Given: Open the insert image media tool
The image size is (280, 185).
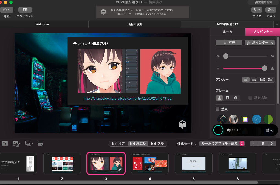Looking at the screenshot, I should click(x=16, y=144).
